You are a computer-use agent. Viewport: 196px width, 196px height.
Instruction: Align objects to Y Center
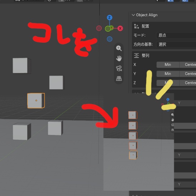click(188, 74)
